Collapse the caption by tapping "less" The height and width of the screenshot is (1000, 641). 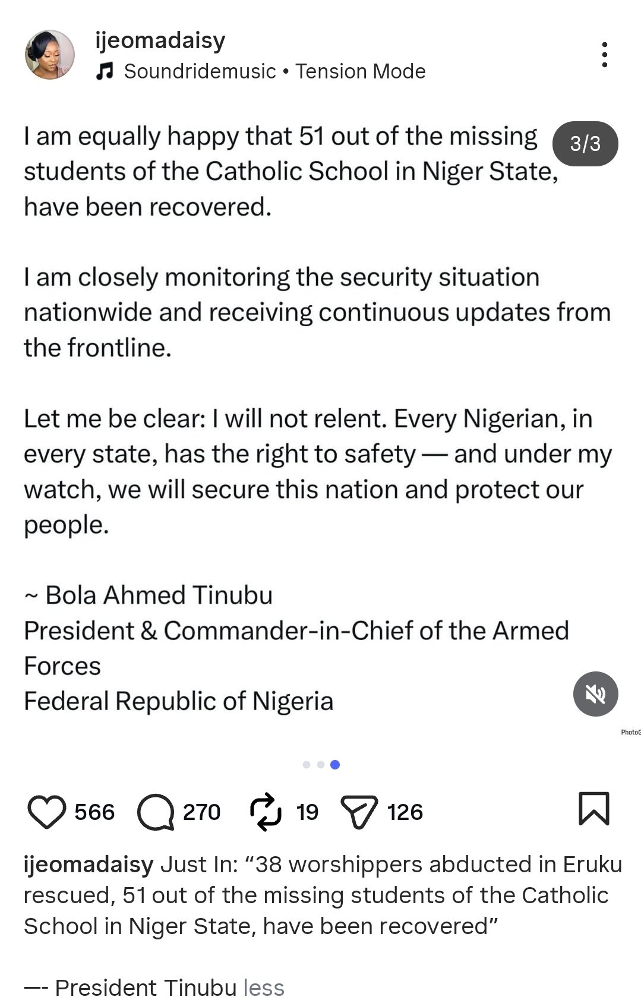tap(264, 988)
